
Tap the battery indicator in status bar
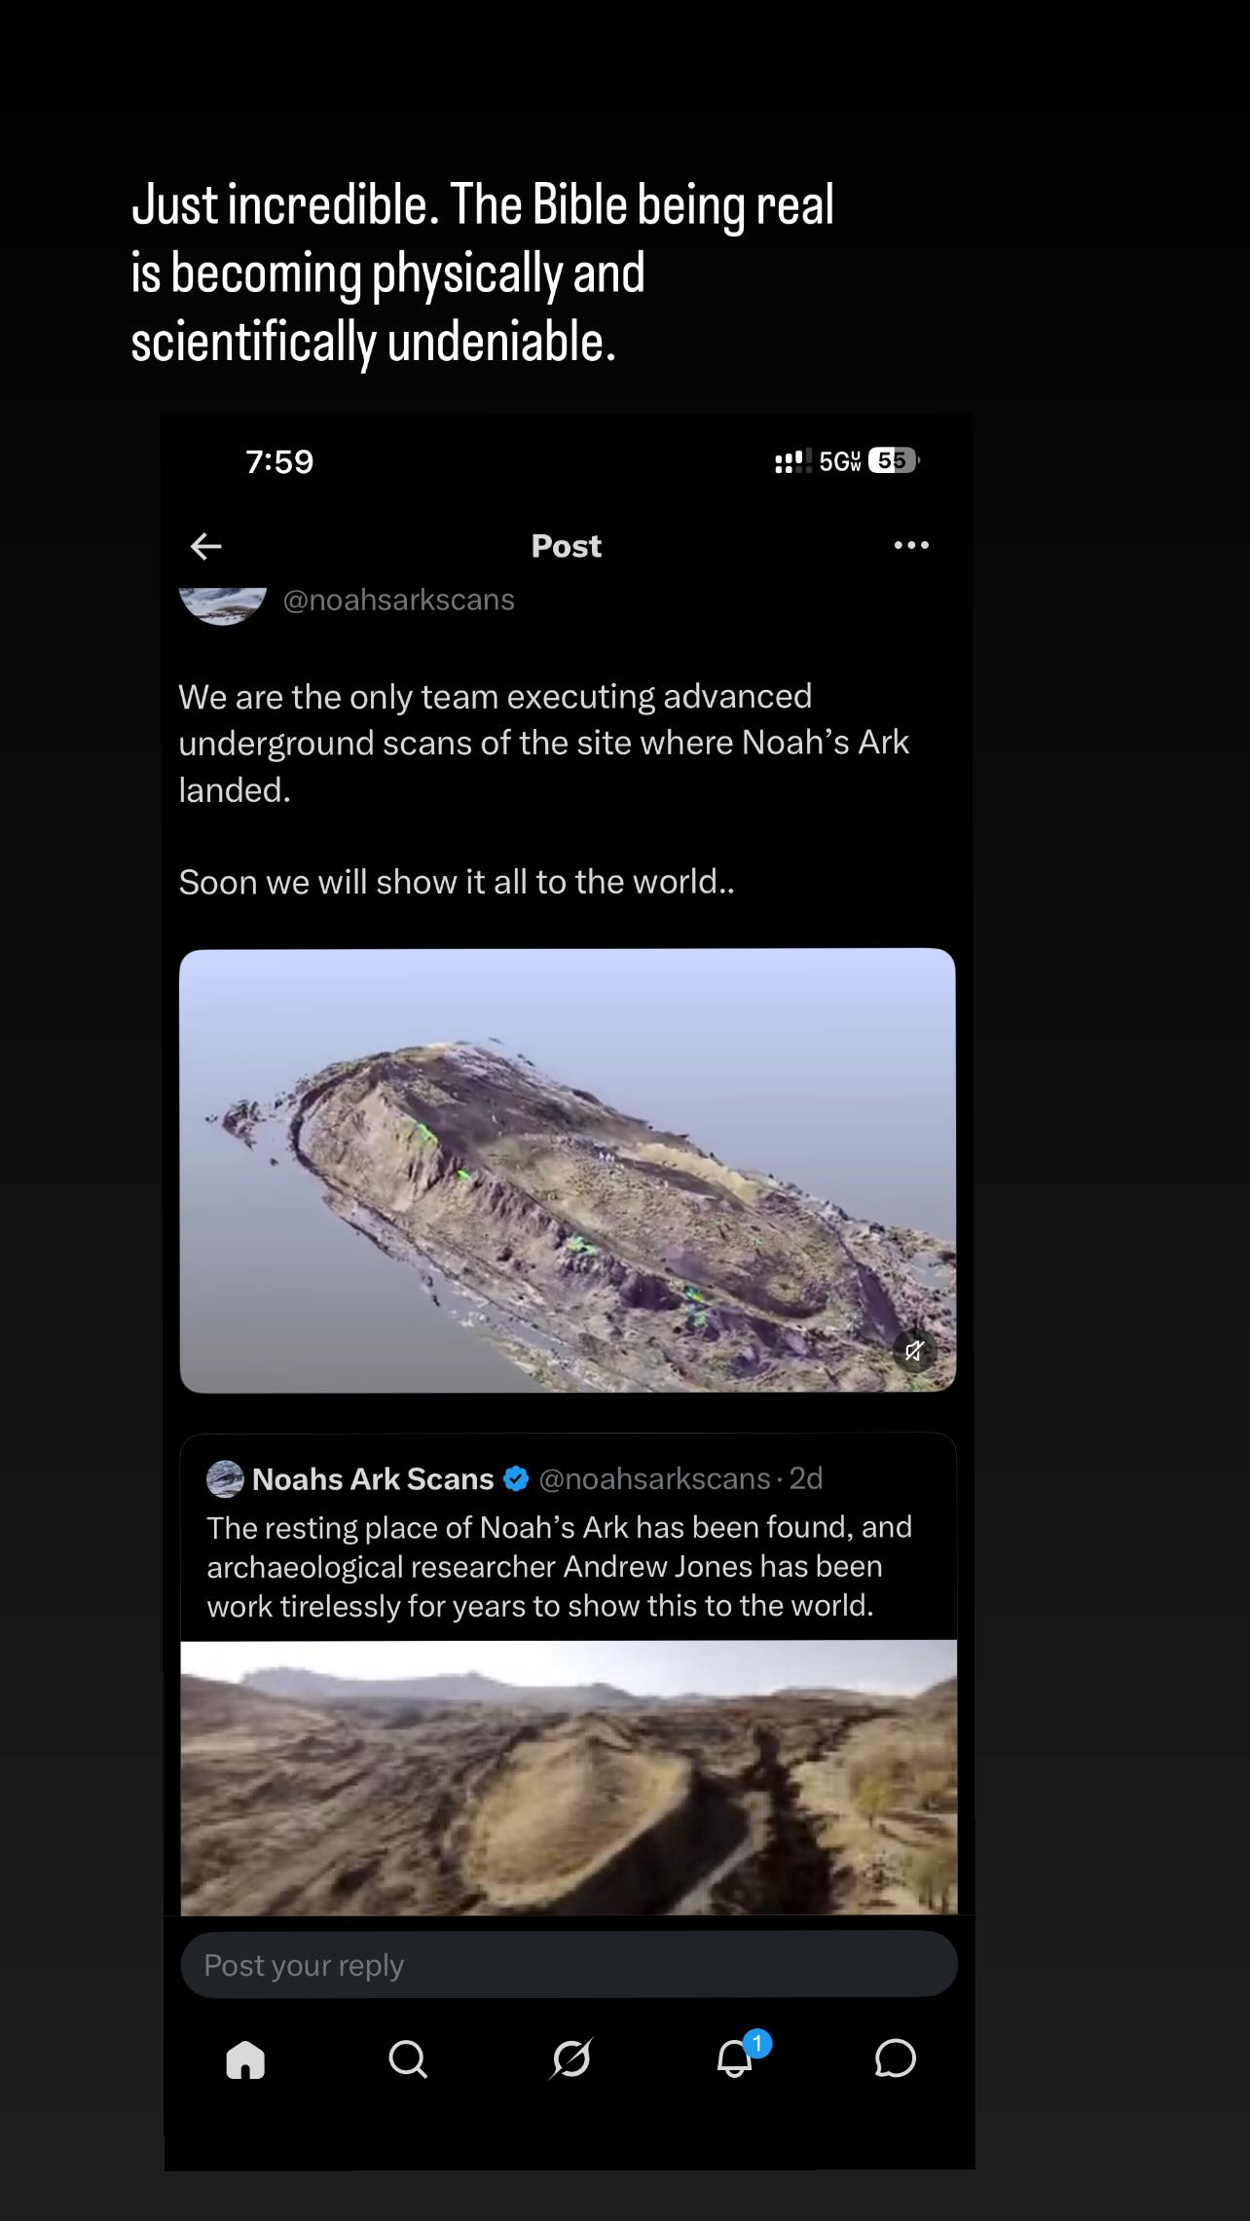pyautogui.click(x=892, y=460)
